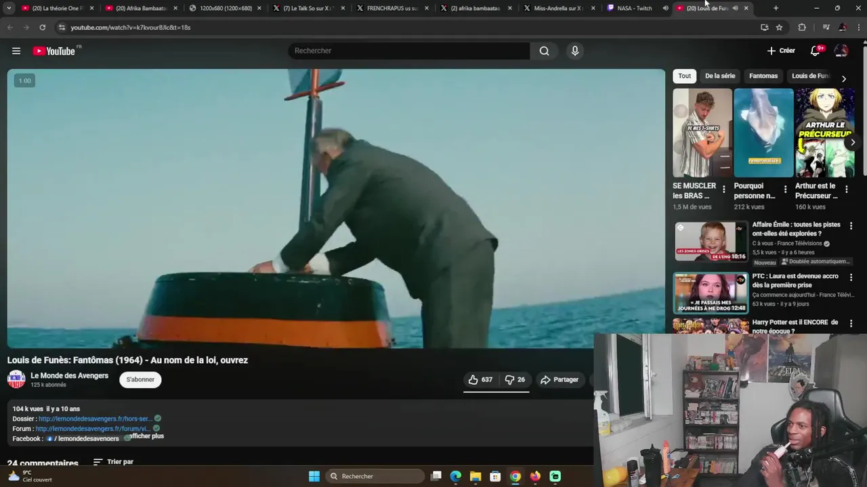867x487 pixels.
Task: Open the account avatar menu
Action: pyautogui.click(x=841, y=51)
